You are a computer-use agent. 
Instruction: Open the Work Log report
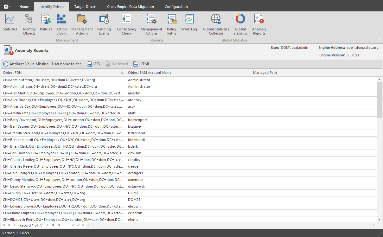click(189, 23)
